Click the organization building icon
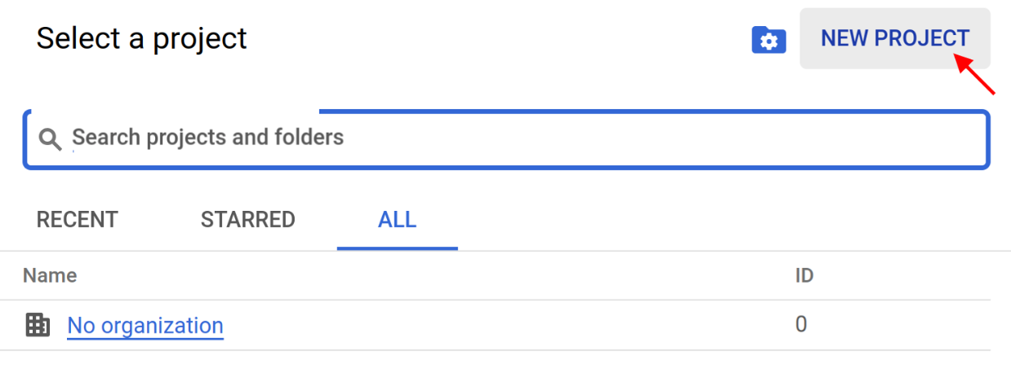This screenshot has height=365, width=1011. [x=38, y=325]
